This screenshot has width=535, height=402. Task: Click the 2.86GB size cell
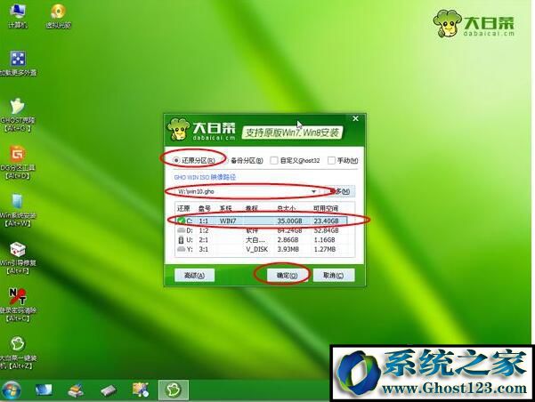coord(288,240)
